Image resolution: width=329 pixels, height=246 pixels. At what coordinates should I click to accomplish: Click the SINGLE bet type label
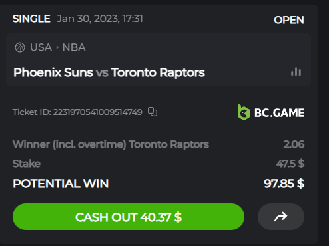tap(31, 19)
